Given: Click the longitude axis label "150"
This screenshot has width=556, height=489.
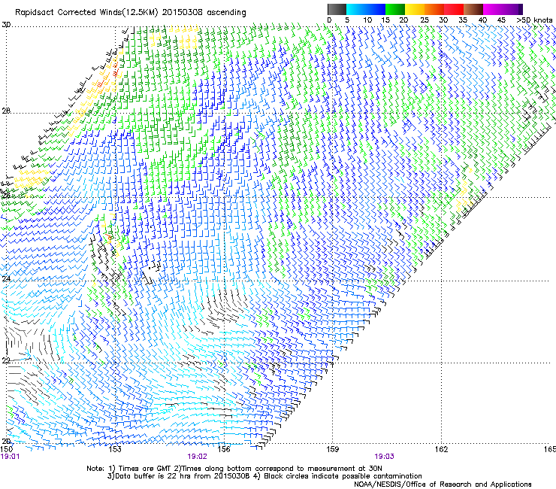Looking at the screenshot, I should point(7,449).
